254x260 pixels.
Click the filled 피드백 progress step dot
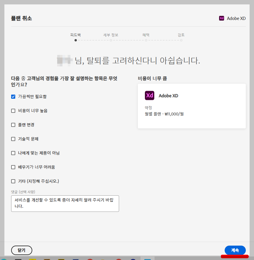tap(76, 40)
